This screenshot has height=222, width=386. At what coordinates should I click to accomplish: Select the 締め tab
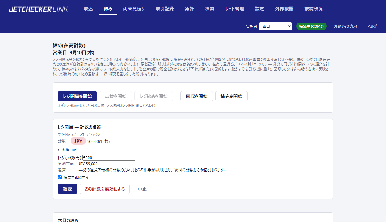pyautogui.click(x=108, y=9)
